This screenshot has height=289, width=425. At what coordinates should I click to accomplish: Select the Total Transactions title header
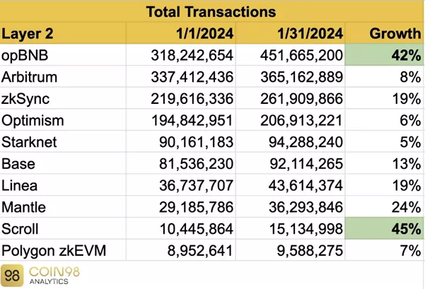(211, 12)
